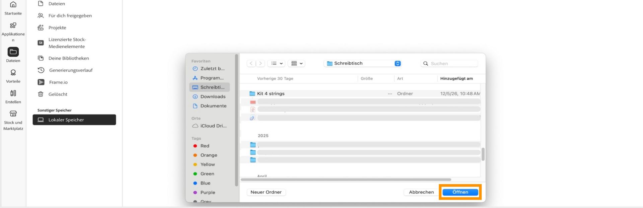Select Lokaler Speicher
Viewport: 643px width, 208px height.
(74, 120)
